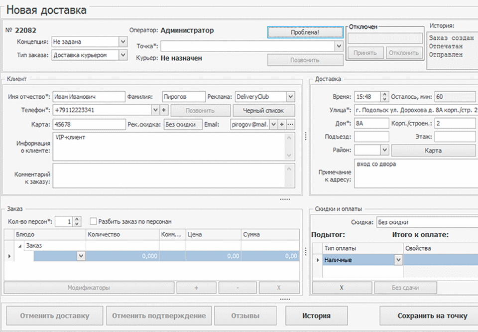The height and width of the screenshot is (332, 478).
Task: Decrease number of persons with down spinner
Action: click(x=77, y=224)
